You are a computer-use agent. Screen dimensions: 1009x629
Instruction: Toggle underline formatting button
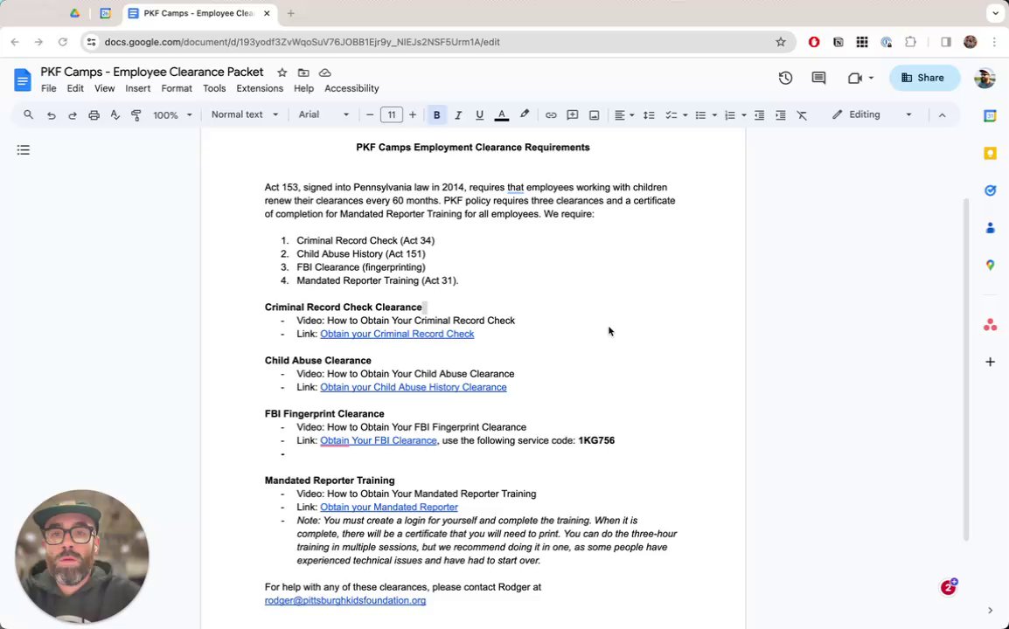coord(479,115)
